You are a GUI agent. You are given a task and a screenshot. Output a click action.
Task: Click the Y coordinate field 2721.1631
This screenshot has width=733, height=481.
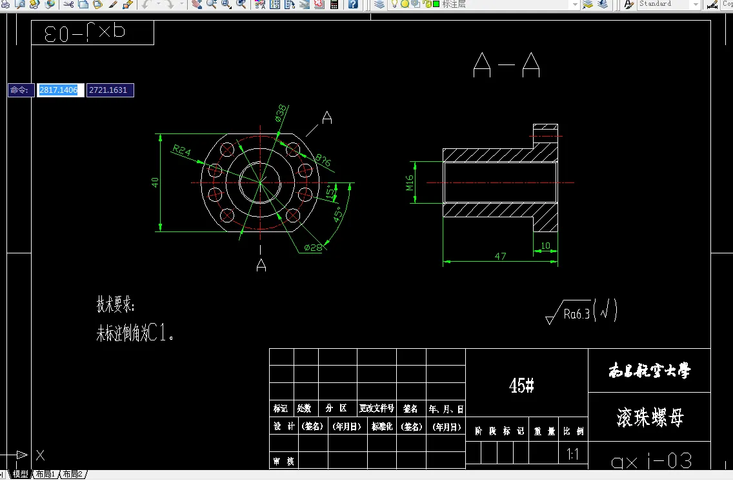coord(110,90)
